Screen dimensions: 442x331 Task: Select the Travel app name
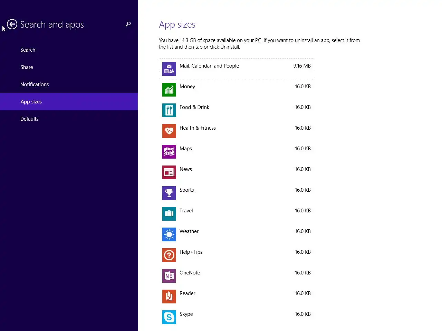point(186,211)
